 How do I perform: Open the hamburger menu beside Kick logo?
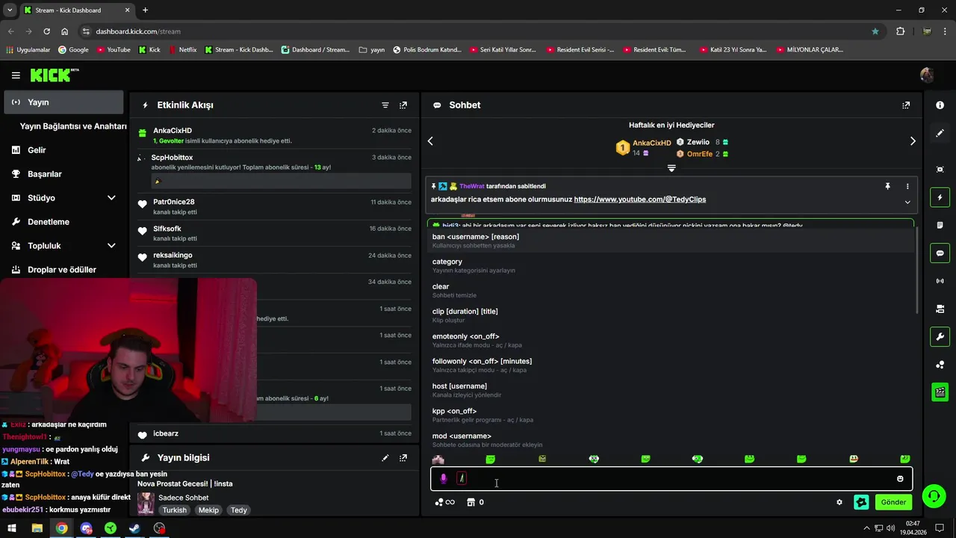point(16,75)
